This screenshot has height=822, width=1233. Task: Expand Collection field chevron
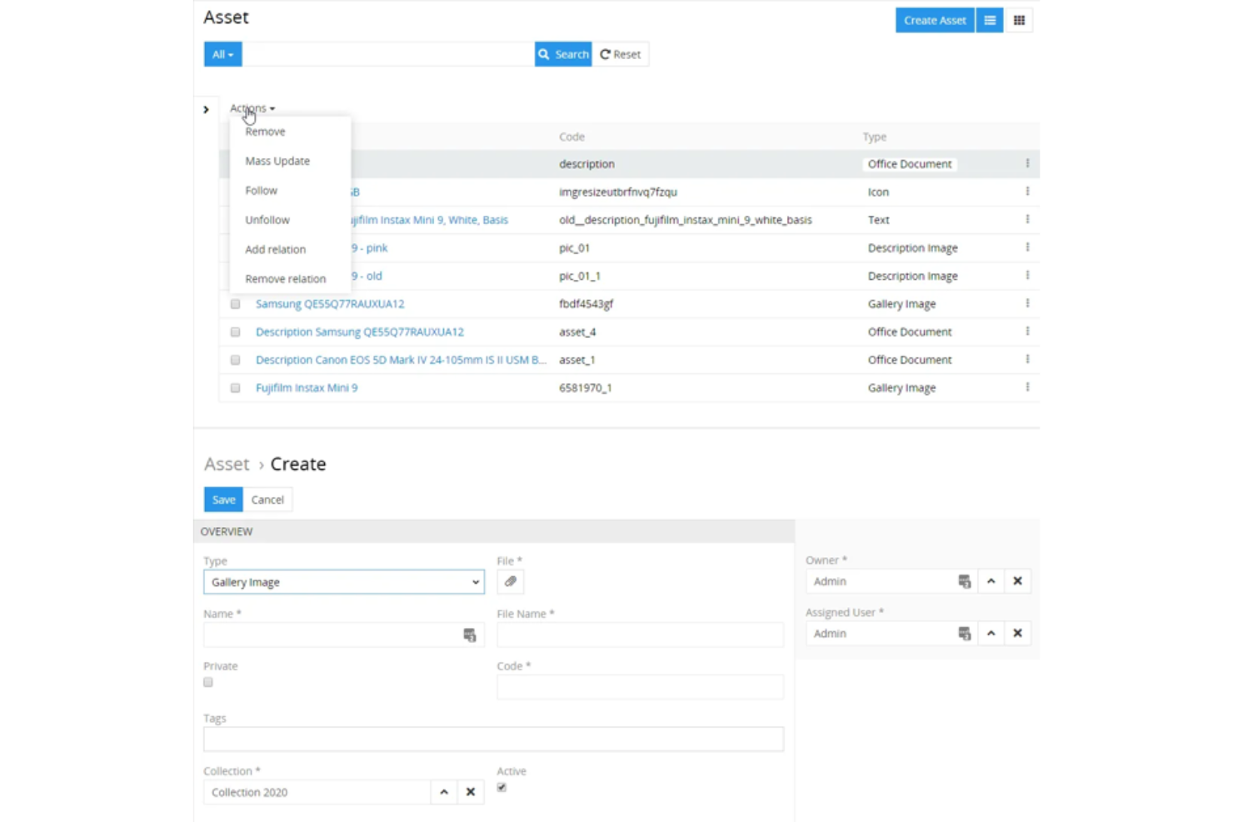pyautogui.click(x=444, y=792)
